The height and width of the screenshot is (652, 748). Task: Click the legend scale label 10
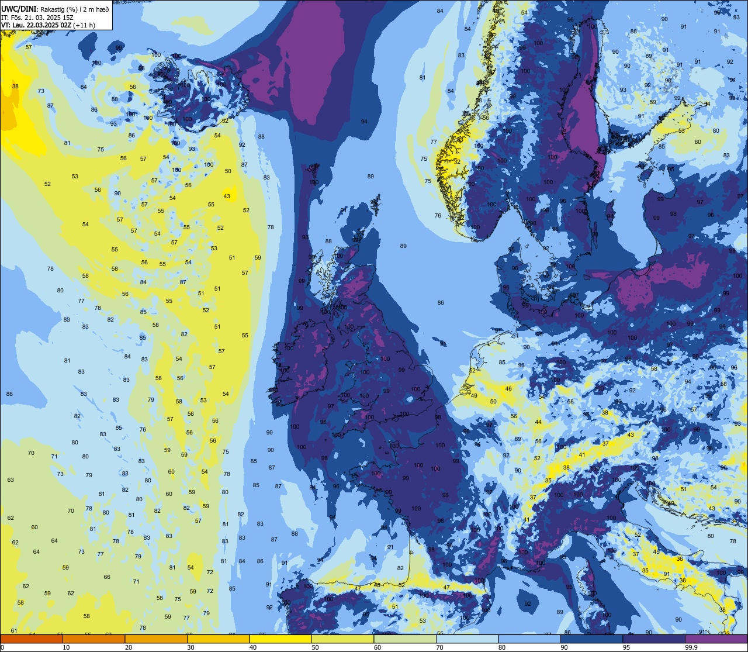[66, 647]
